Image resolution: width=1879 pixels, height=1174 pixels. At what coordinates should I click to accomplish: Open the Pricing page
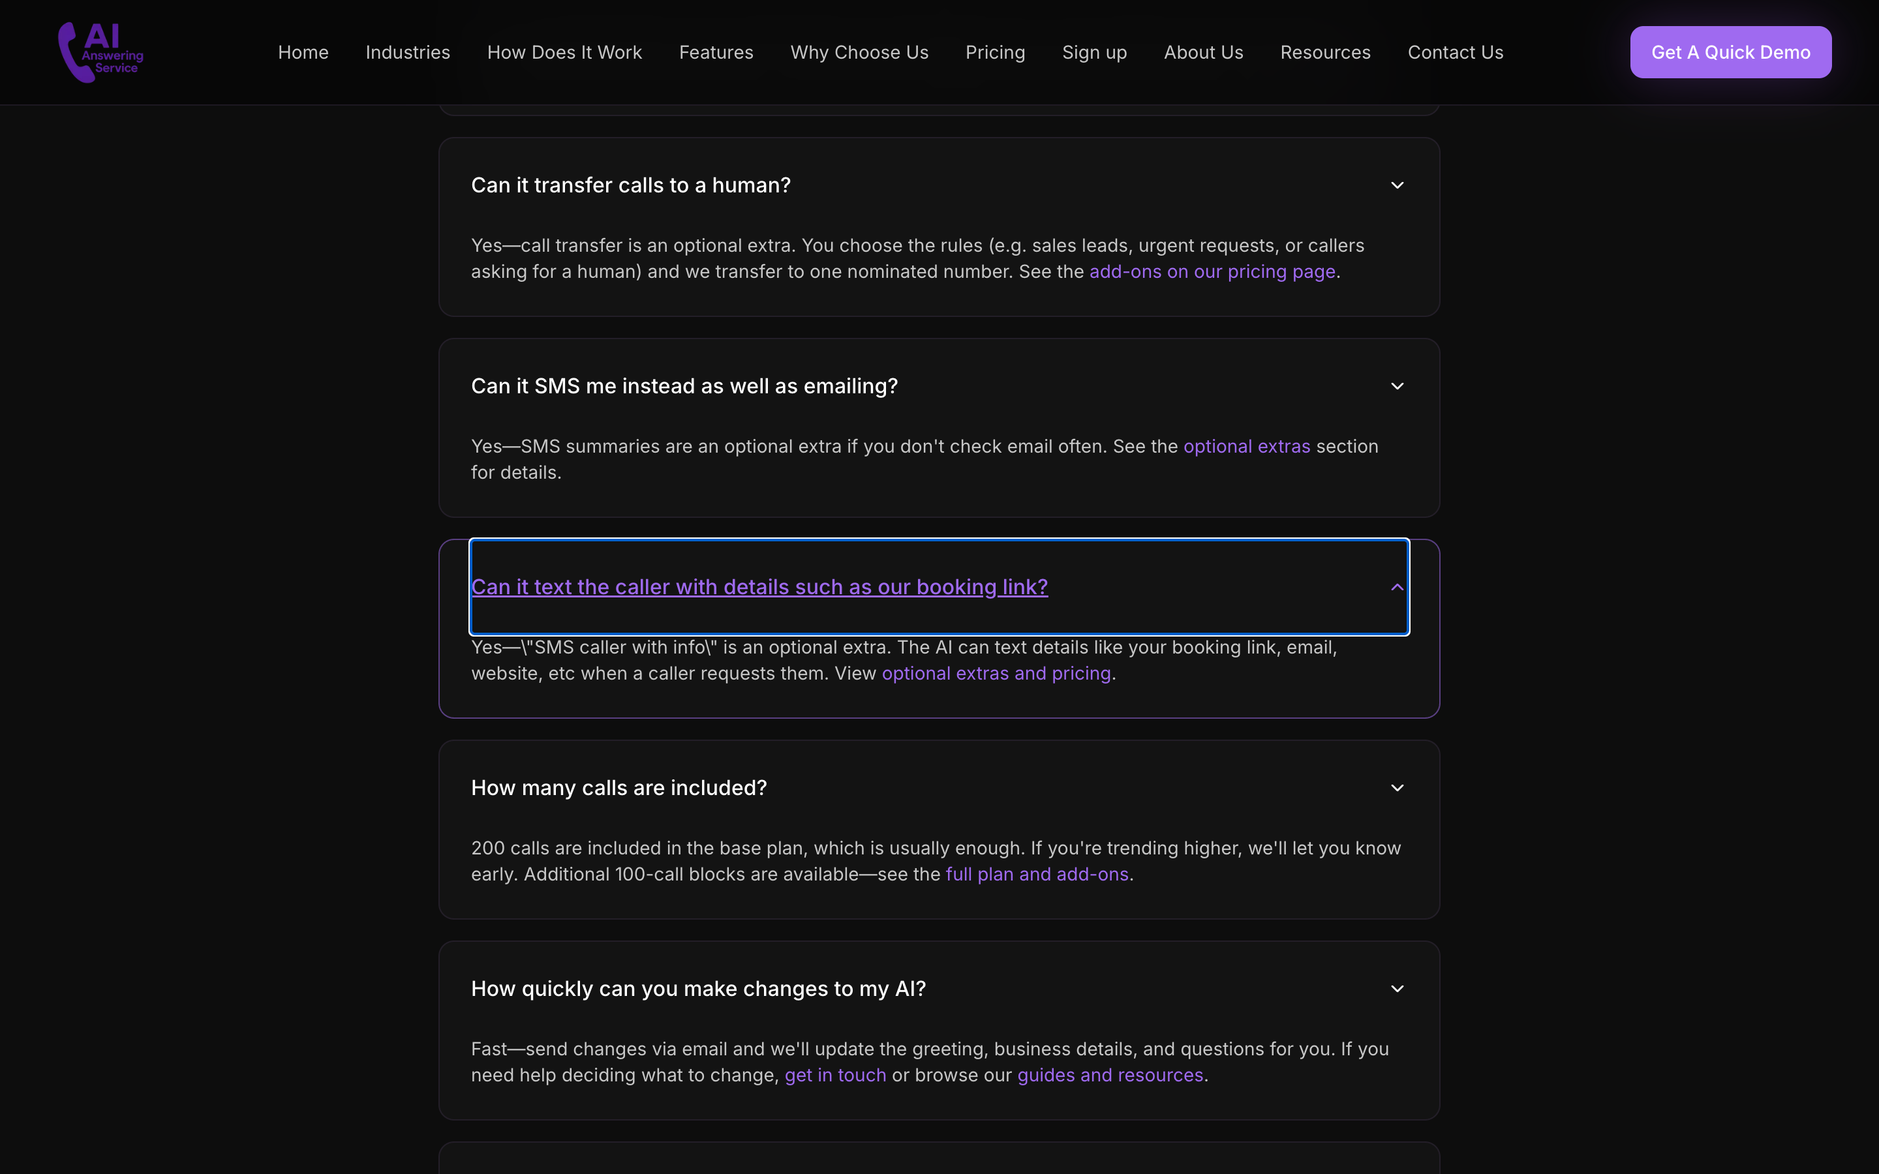click(x=996, y=52)
